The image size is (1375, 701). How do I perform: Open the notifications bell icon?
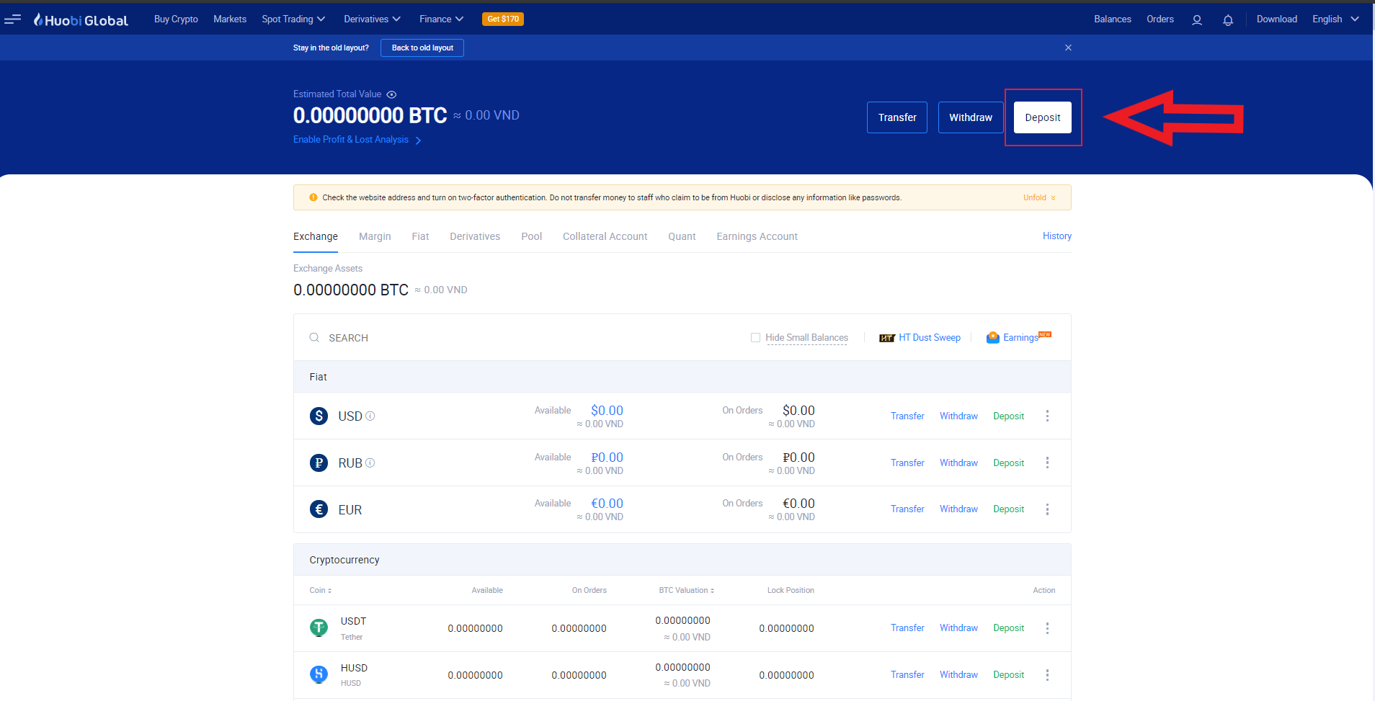1228,20
